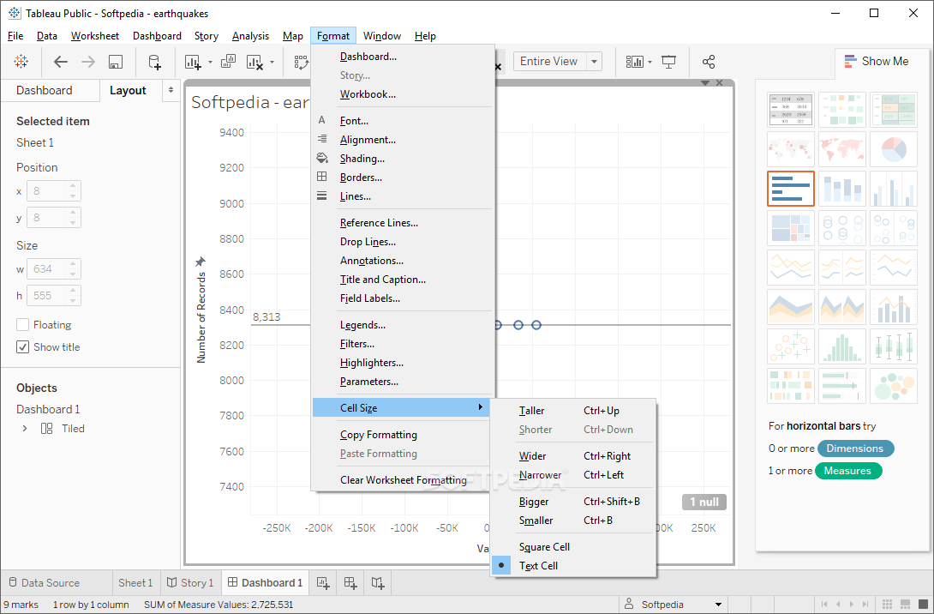Click the new worksheet chart icon

193,62
